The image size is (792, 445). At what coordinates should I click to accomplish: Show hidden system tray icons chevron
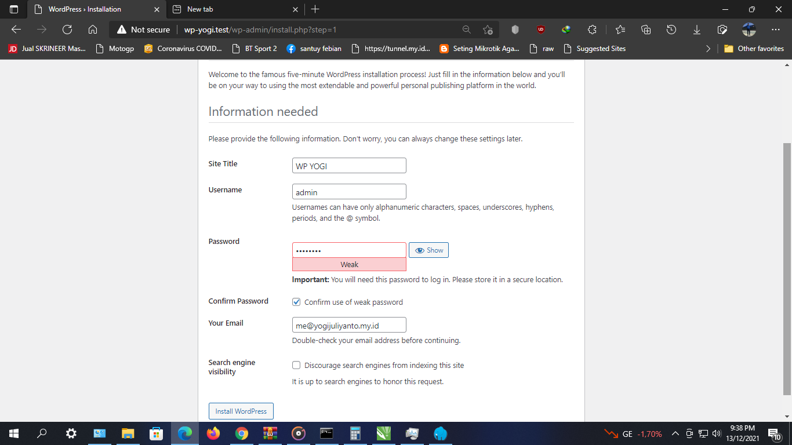[x=675, y=433]
